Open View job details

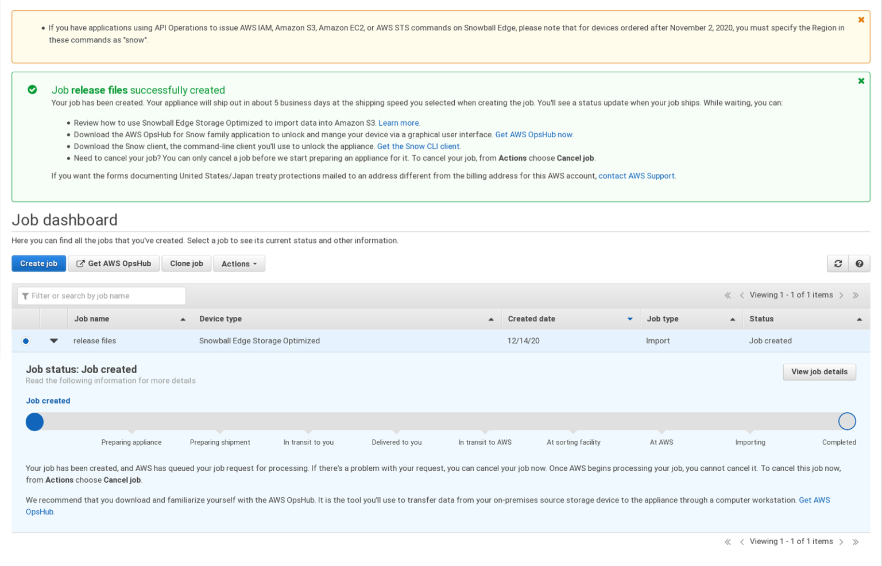819,371
